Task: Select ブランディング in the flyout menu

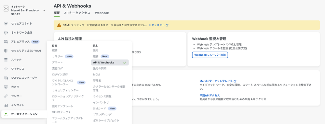Action: coord(102,114)
